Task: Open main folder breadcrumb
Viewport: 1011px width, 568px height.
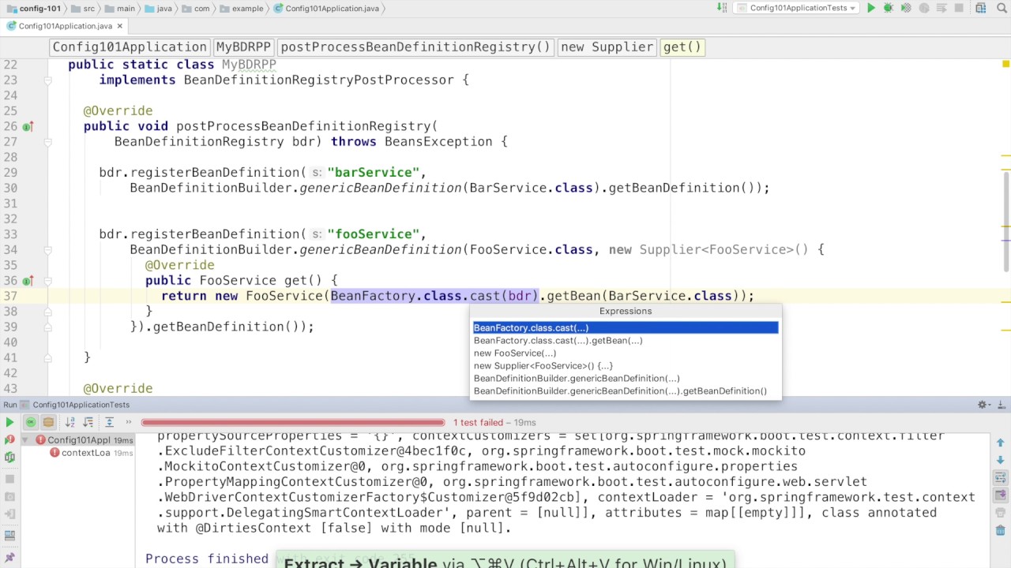Action: (119, 8)
